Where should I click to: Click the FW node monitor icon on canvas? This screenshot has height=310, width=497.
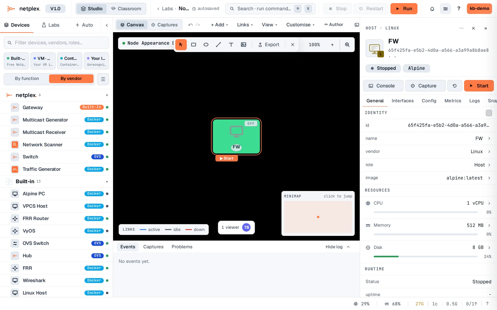236,132
